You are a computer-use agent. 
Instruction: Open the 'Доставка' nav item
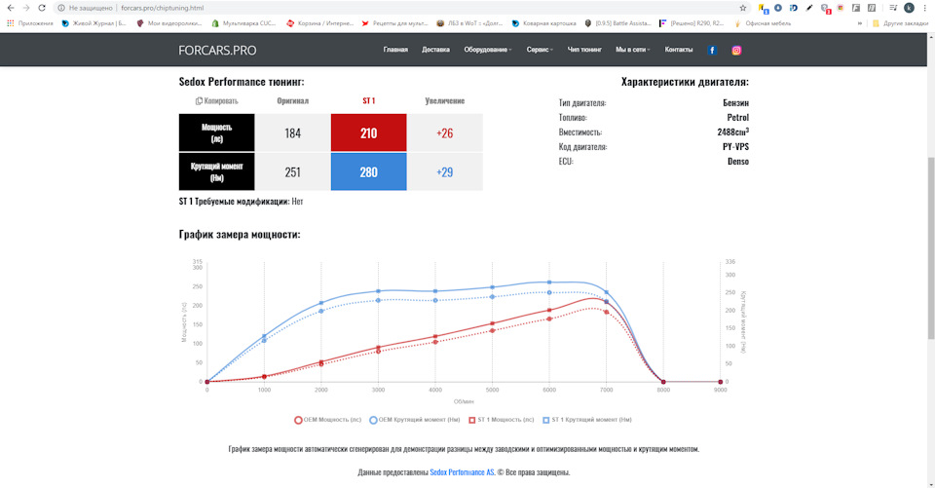click(436, 50)
